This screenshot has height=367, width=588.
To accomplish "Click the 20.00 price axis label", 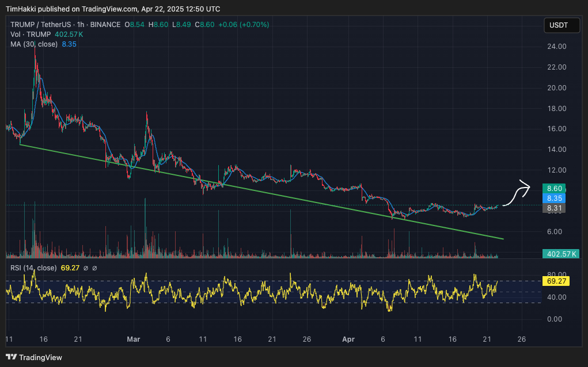I will click(557, 87).
